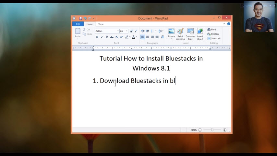The image size is (277, 156).
Task: Click the Replace button
Action: (213, 34)
